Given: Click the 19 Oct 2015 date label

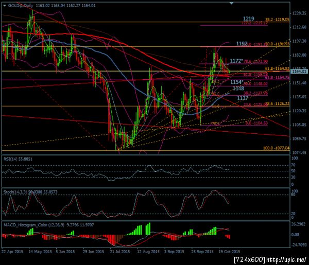Looking at the screenshot, I should pos(229,252).
